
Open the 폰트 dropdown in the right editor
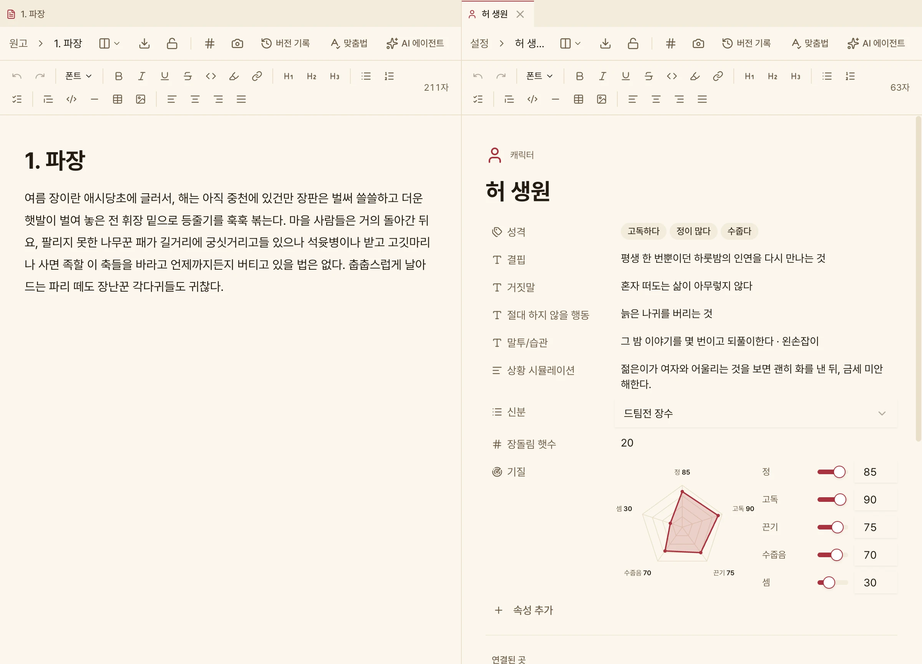click(x=539, y=76)
